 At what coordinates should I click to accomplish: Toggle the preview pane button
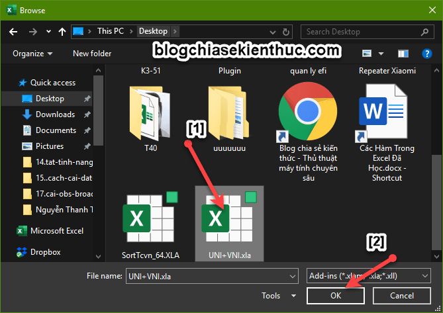tap(403, 54)
